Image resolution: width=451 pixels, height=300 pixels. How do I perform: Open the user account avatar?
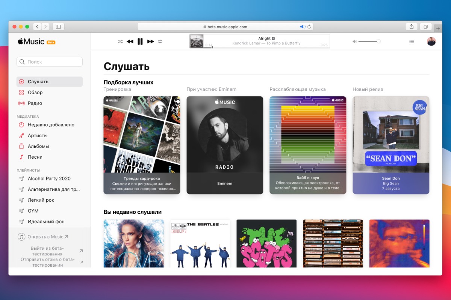point(431,41)
